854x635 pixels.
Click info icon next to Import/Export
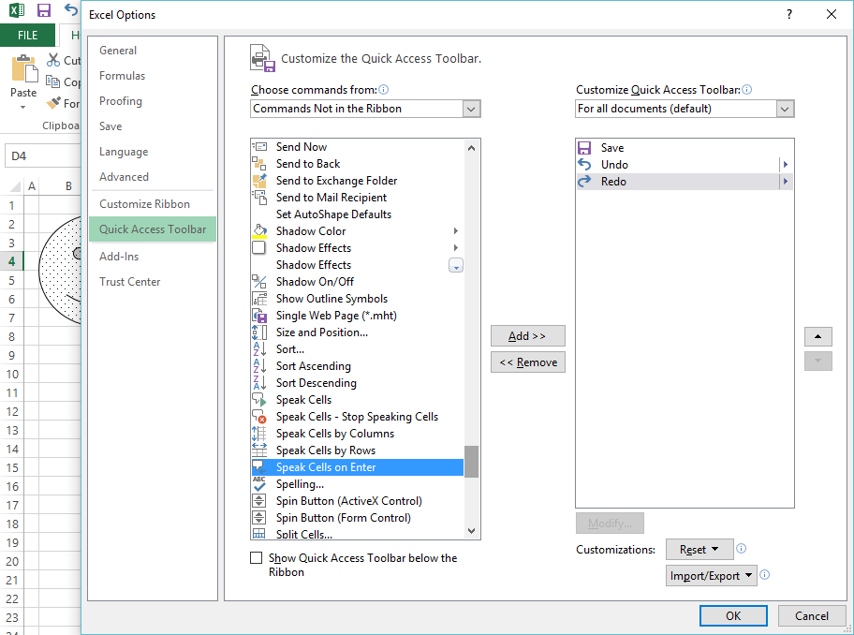click(x=764, y=575)
